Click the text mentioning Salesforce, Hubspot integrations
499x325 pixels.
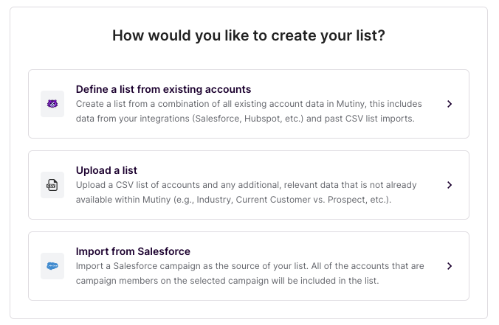click(245, 119)
